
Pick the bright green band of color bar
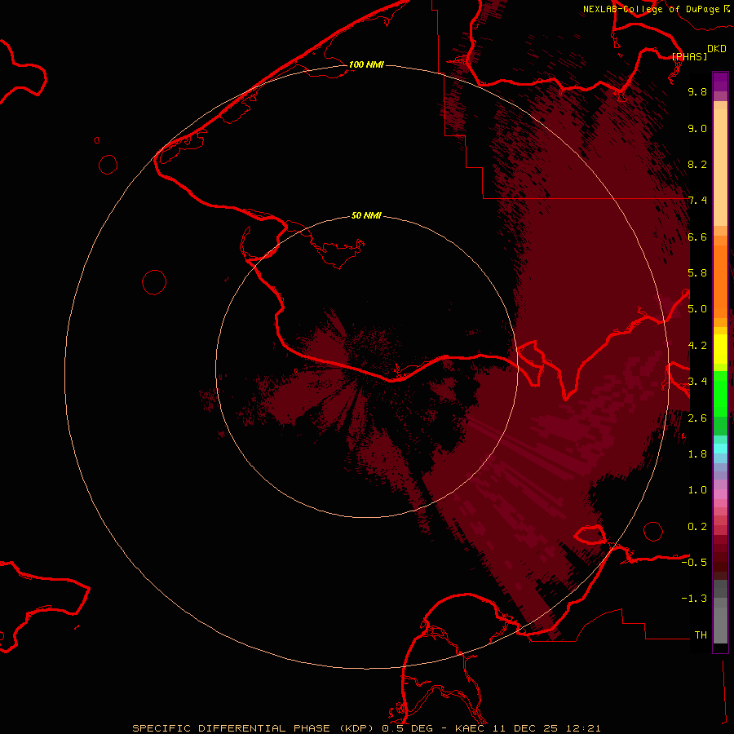(720, 394)
